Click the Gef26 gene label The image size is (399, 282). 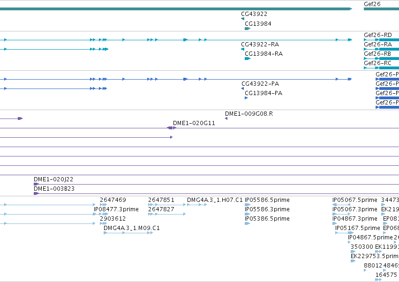click(x=372, y=4)
